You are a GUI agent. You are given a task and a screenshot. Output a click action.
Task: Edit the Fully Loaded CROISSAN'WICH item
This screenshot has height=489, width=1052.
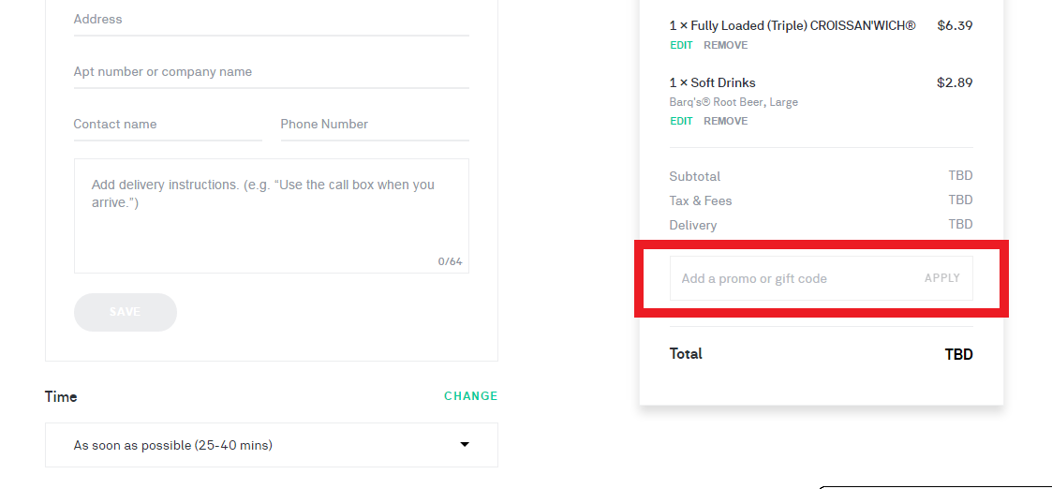tap(681, 46)
